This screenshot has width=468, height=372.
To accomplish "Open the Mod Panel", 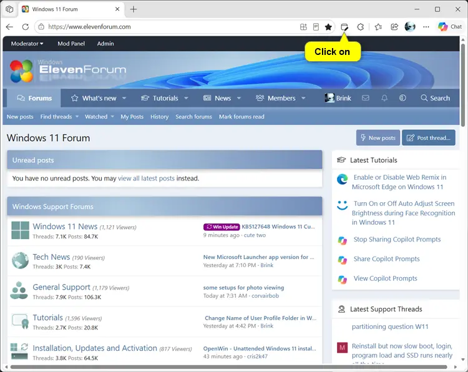I will tap(71, 44).
